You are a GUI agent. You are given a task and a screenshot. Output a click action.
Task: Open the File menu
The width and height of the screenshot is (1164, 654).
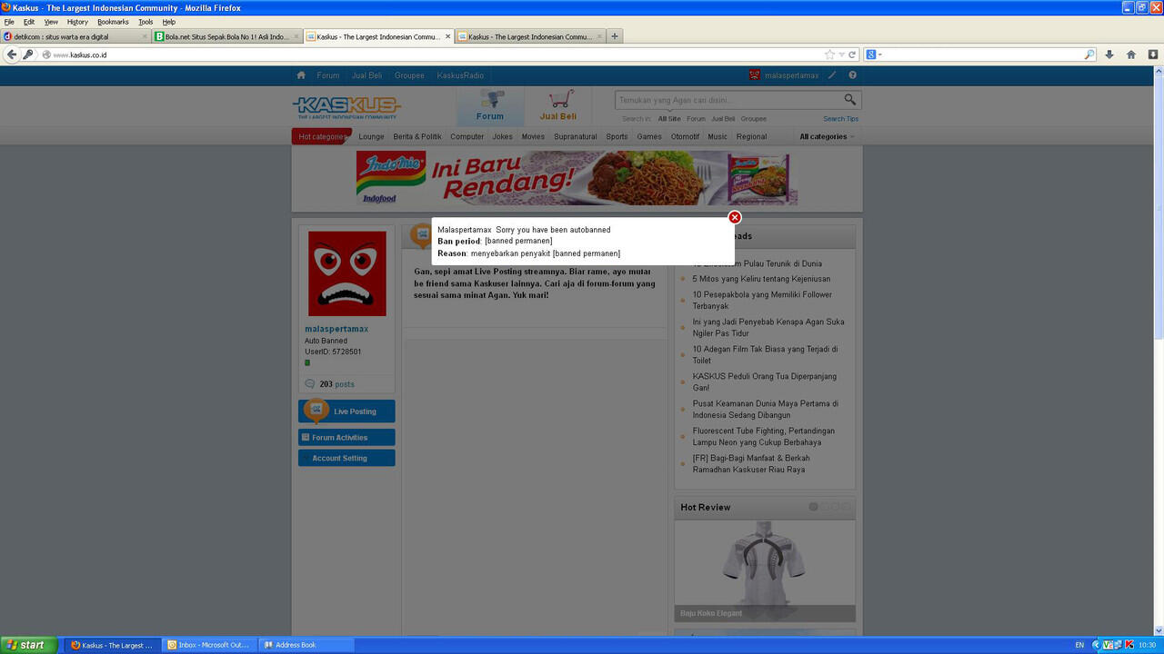(8, 22)
